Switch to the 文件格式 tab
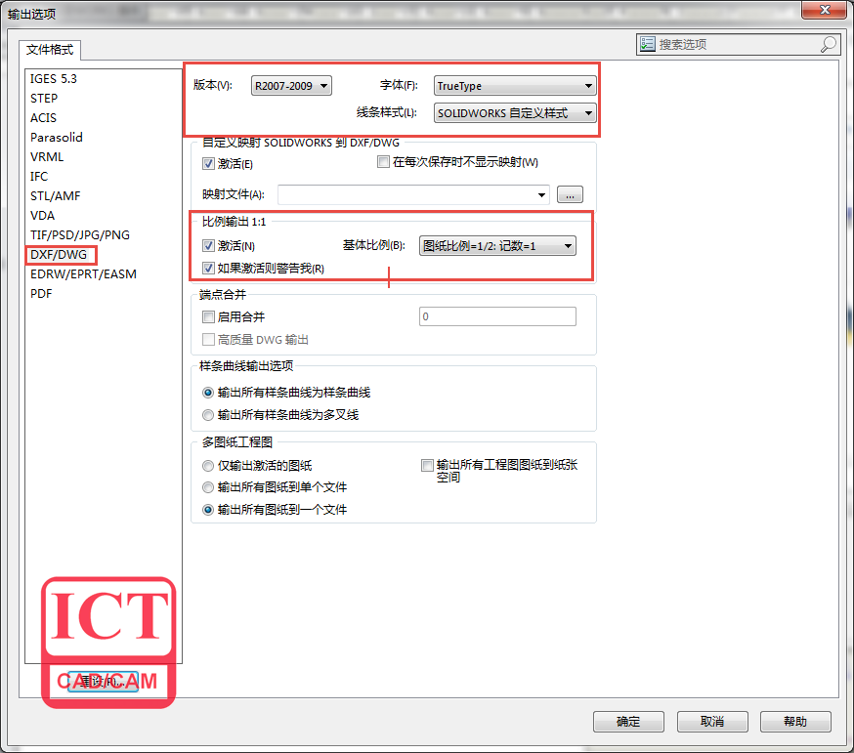Screen dimensions: 854x753 pos(51,50)
